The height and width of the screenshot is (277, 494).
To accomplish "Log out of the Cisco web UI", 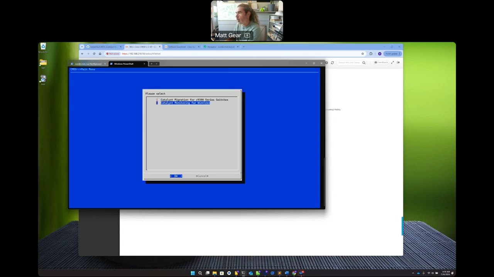I will [x=398, y=62].
